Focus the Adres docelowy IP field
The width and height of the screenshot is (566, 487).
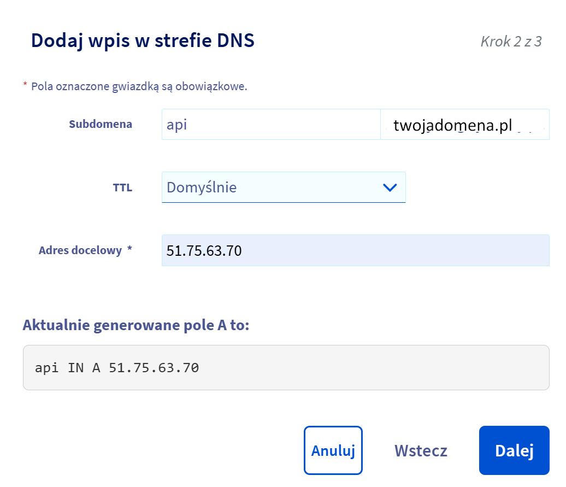point(355,251)
